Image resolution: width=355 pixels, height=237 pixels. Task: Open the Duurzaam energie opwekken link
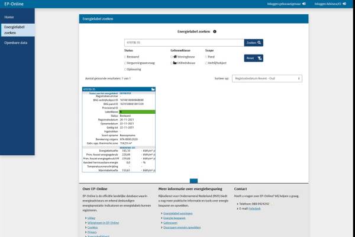pyautogui.click(x=182, y=228)
